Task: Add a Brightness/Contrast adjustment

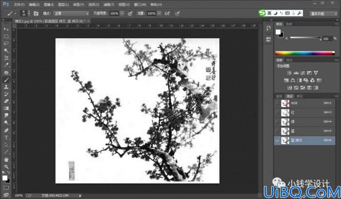Action: click(x=289, y=73)
